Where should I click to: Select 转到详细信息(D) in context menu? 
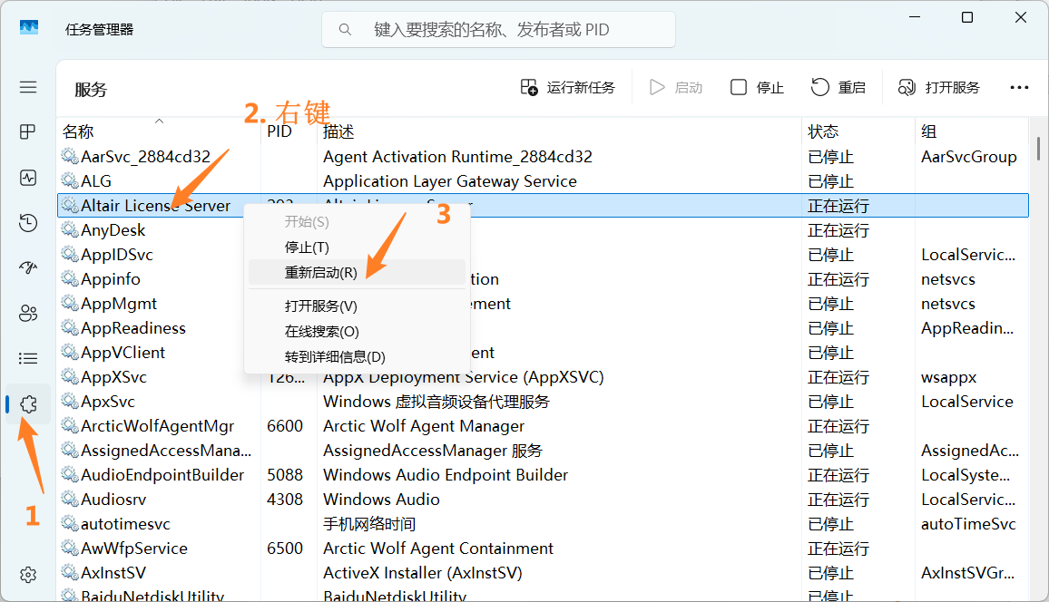(335, 357)
